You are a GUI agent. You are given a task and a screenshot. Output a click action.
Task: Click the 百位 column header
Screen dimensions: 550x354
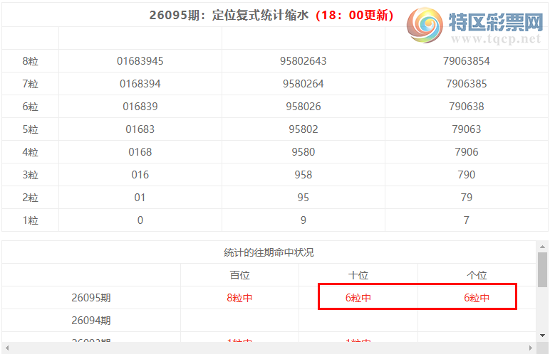coord(240,275)
